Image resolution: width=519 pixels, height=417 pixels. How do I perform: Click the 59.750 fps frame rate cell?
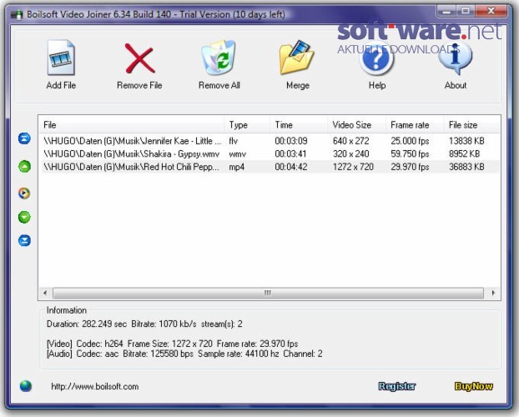pos(410,154)
